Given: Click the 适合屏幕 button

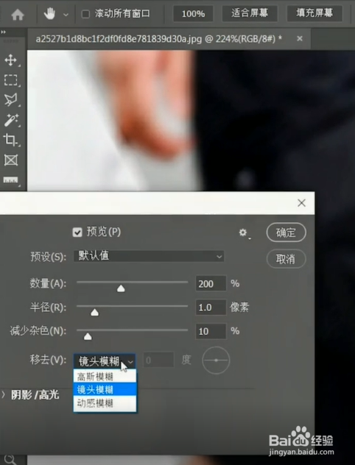Looking at the screenshot, I should click(250, 13).
